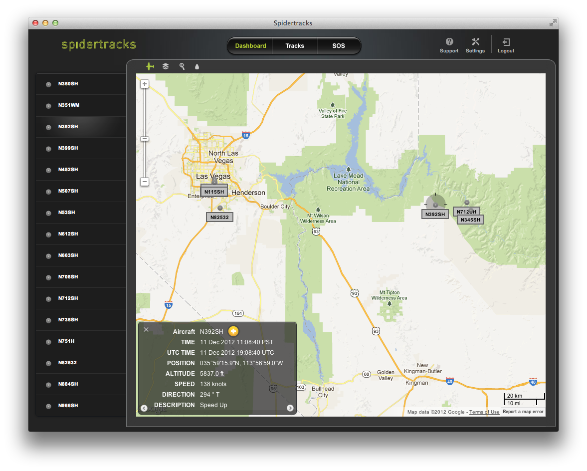Screen dimensions: 587x471
Task: Click the N345SH map marker label
Action: pos(471,220)
